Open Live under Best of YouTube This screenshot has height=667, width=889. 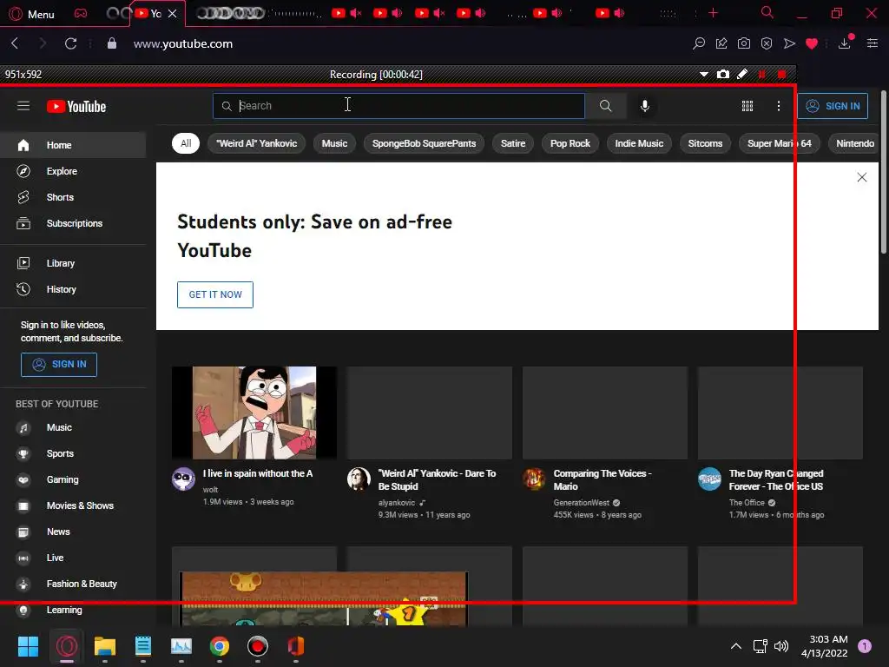pos(73,558)
